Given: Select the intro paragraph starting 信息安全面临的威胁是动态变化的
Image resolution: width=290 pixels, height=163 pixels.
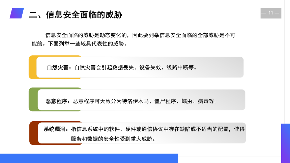Looking at the screenshot, I should 133,39.
